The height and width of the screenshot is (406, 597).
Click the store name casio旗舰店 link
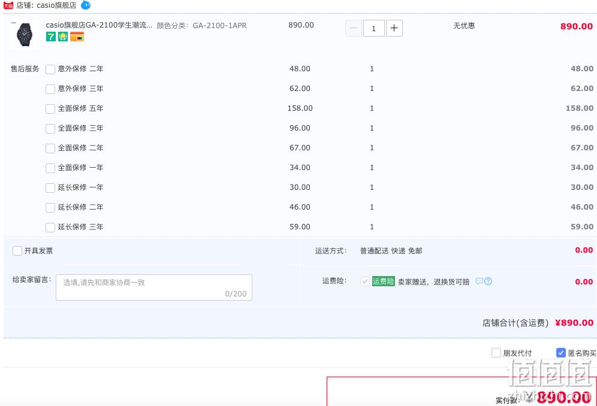click(56, 5)
